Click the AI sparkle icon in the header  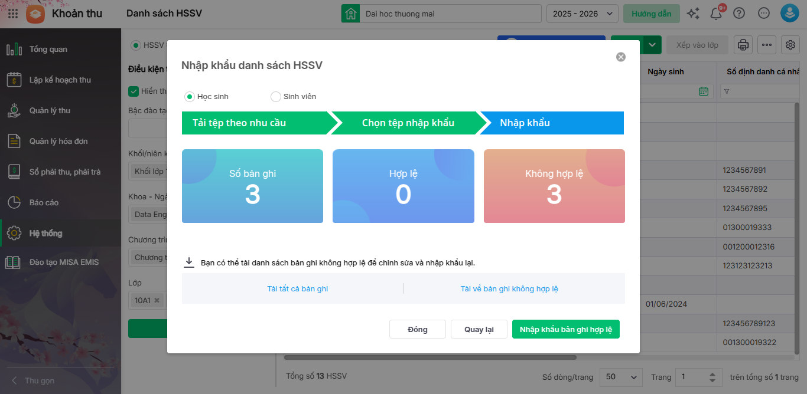pyautogui.click(x=694, y=14)
